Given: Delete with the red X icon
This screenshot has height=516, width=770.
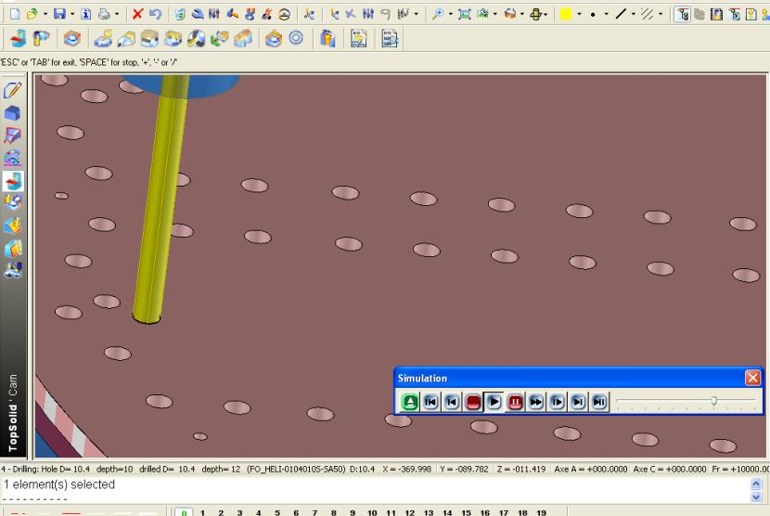Looking at the screenshot, I should click(137, 14).
